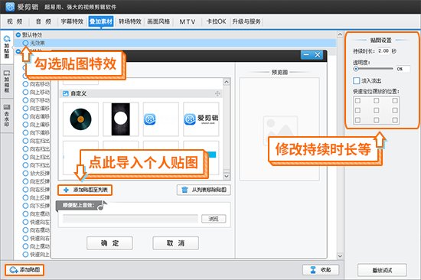Select the 无效果 effect option

point(25,43)
